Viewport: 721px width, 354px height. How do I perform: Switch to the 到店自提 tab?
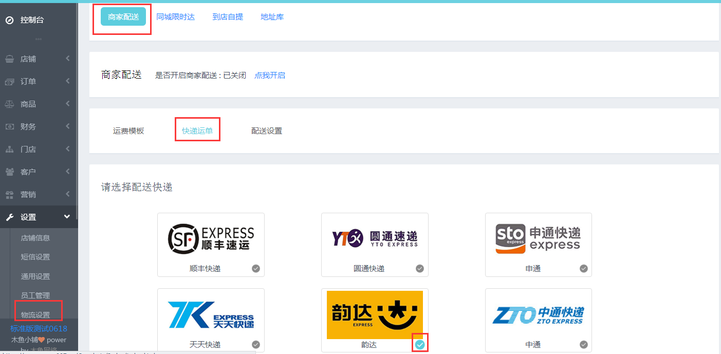(x=228, y=17)
